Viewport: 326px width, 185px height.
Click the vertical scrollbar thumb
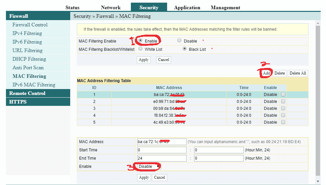(x=318, y=101)
